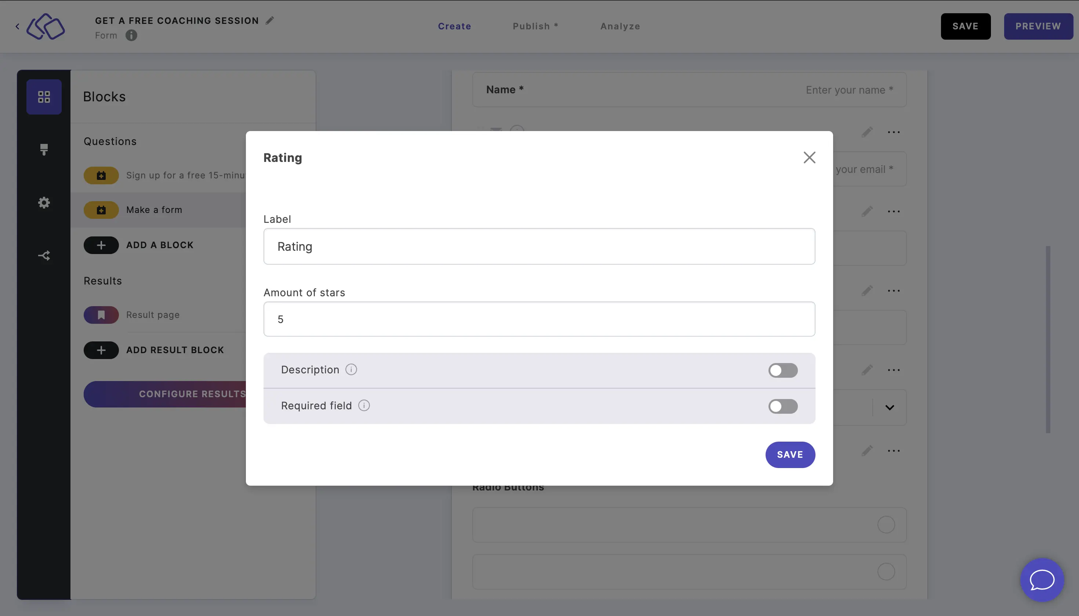Enable the Description toggle

pyautogui.click(x=783, y=370)
